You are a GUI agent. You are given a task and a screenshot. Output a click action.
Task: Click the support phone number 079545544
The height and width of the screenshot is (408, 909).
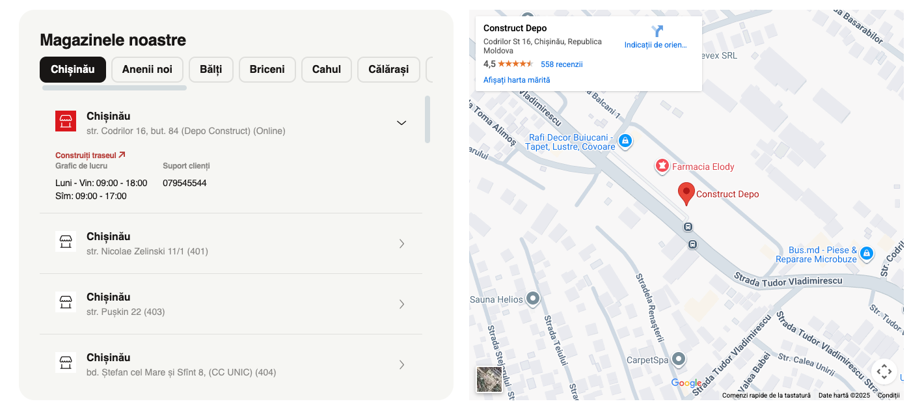185,183
